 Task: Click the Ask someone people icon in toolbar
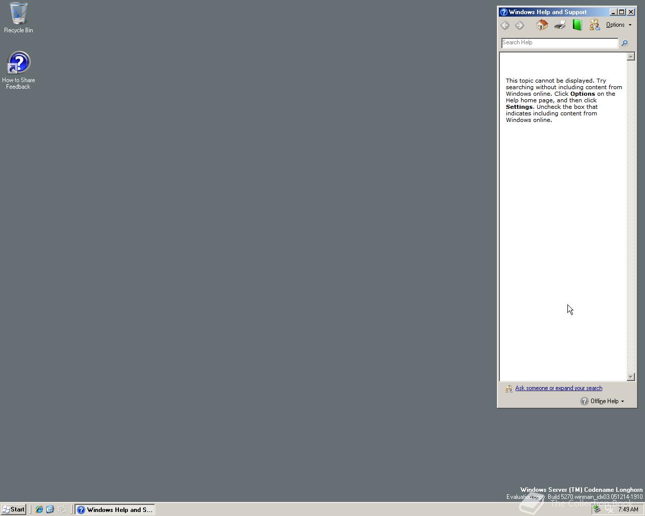pyautogui.click(x=595, y=25)
